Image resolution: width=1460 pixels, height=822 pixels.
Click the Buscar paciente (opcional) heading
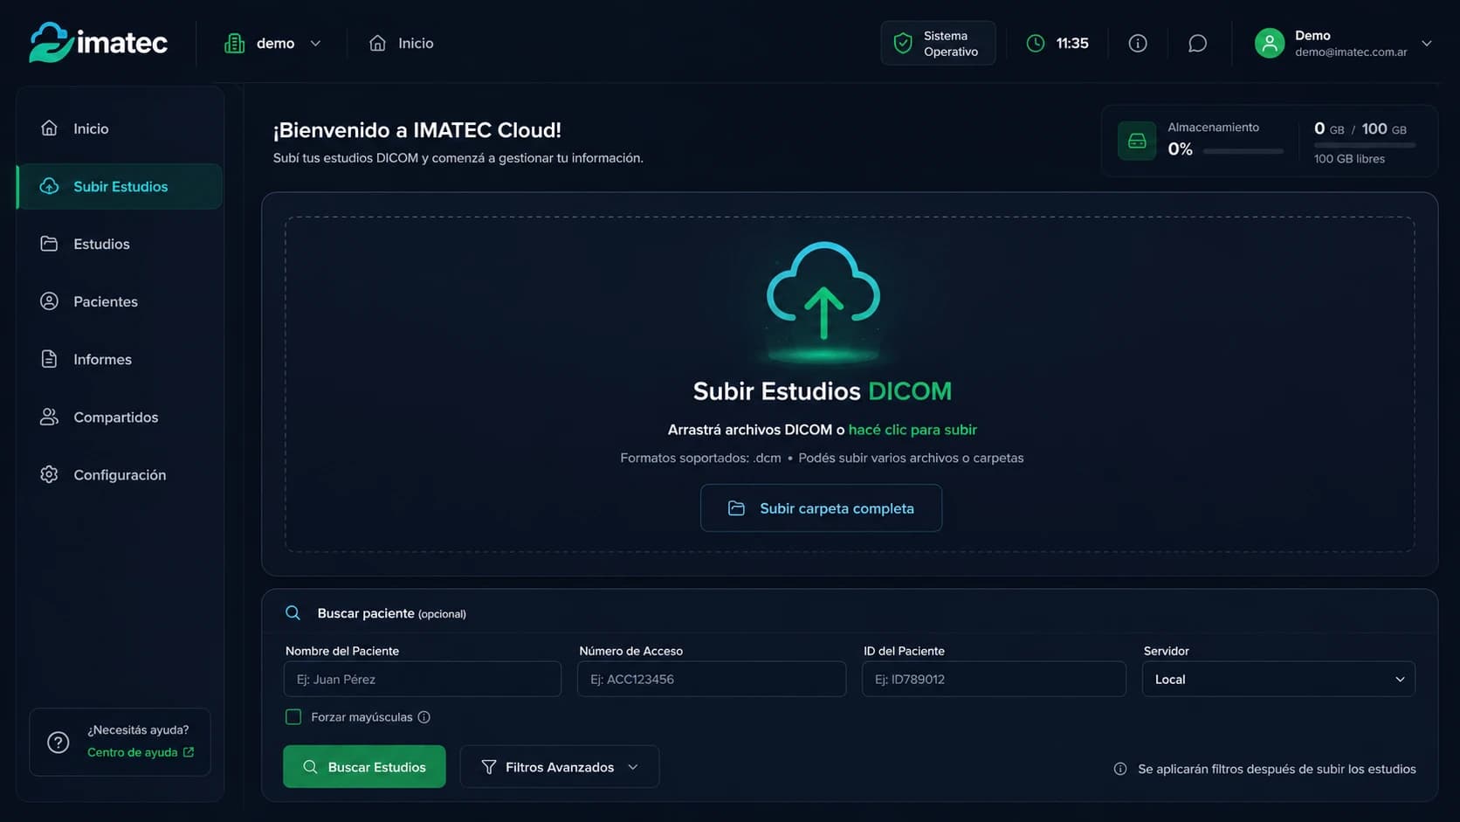pos(391,613)
